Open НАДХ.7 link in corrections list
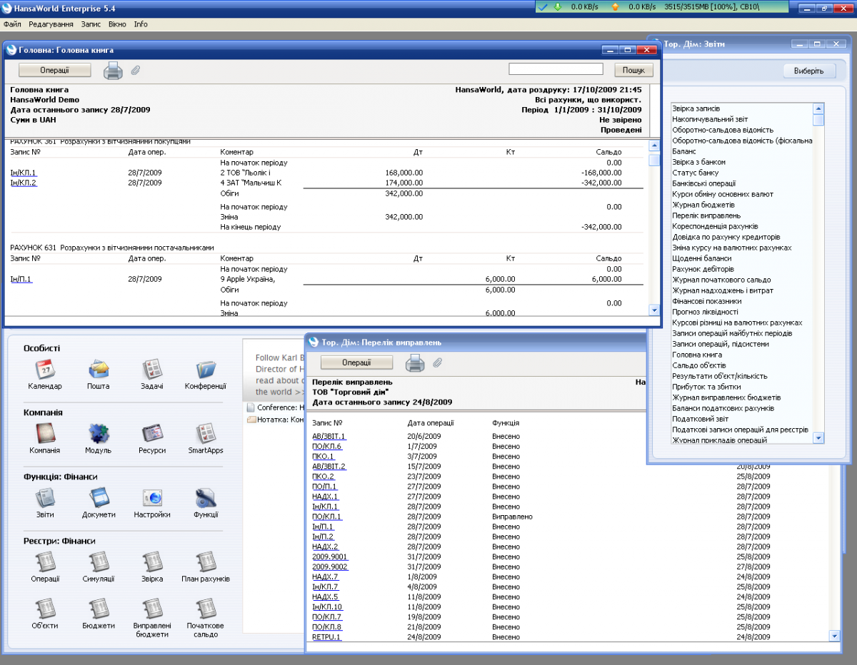Screen dimensions: 857x665 pyautogui.click(x=325, y=577)
